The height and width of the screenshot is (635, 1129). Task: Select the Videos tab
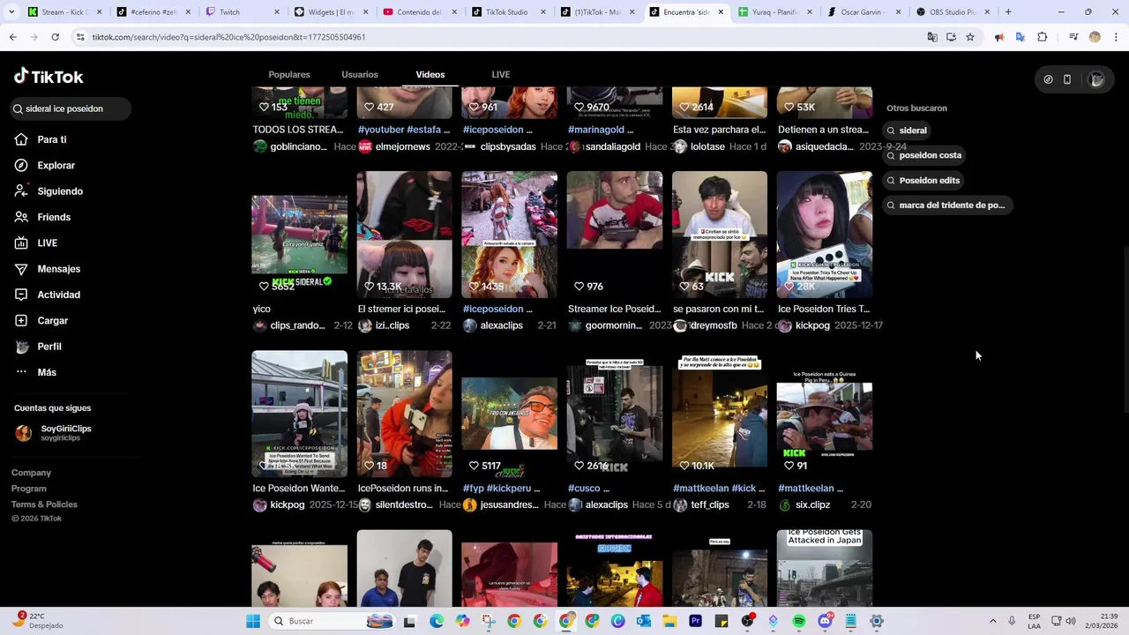[430, 74]
